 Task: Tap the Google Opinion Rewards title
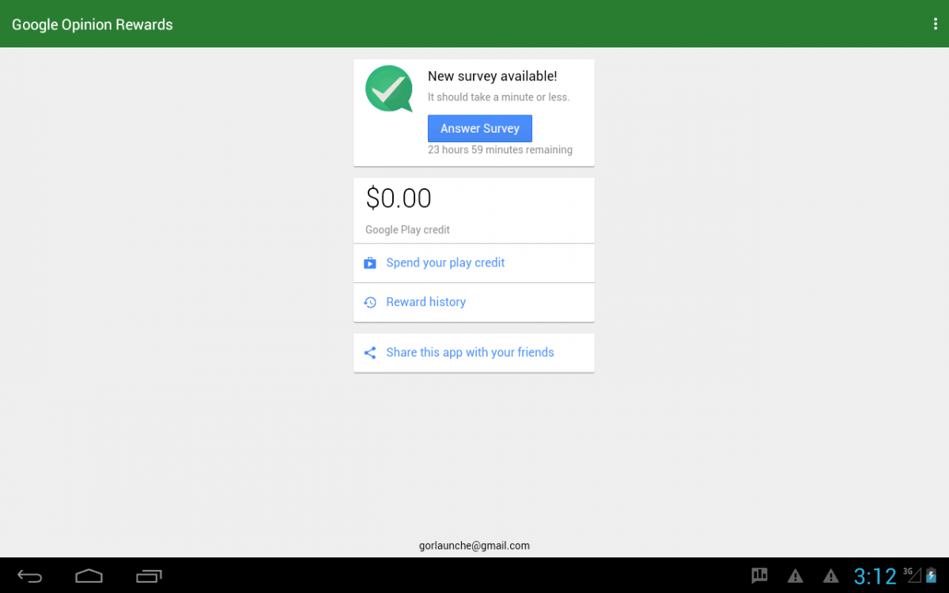pyautogui.click(x=93, y=25)
